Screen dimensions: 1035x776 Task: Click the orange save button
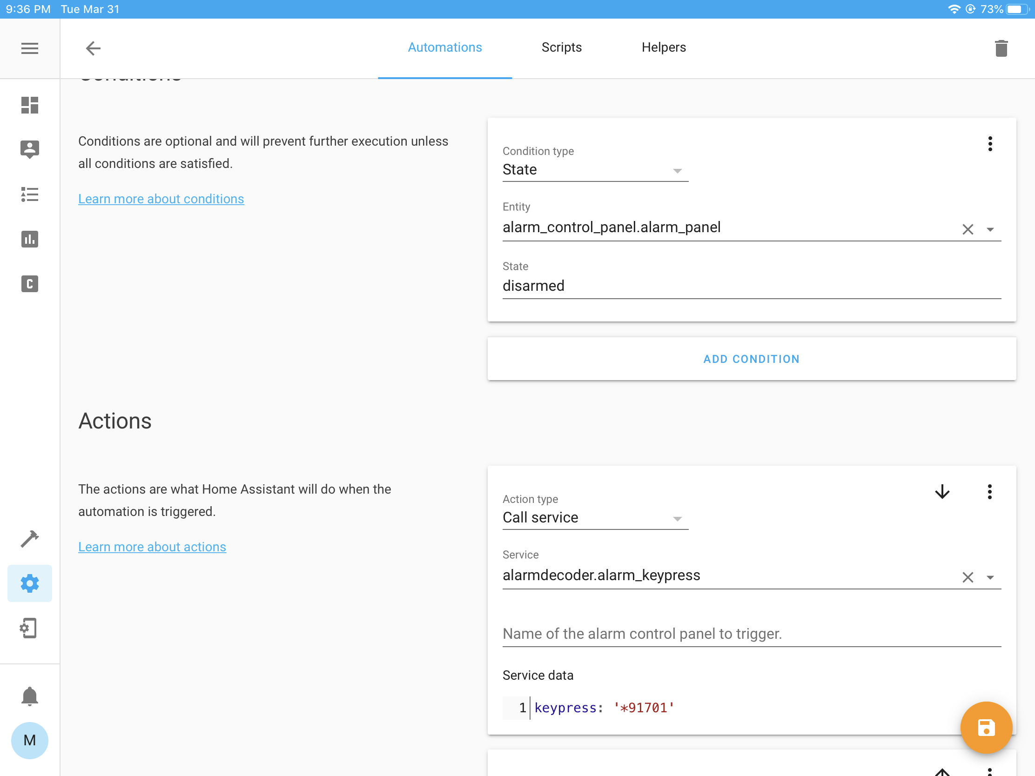[x=985, y=727]
